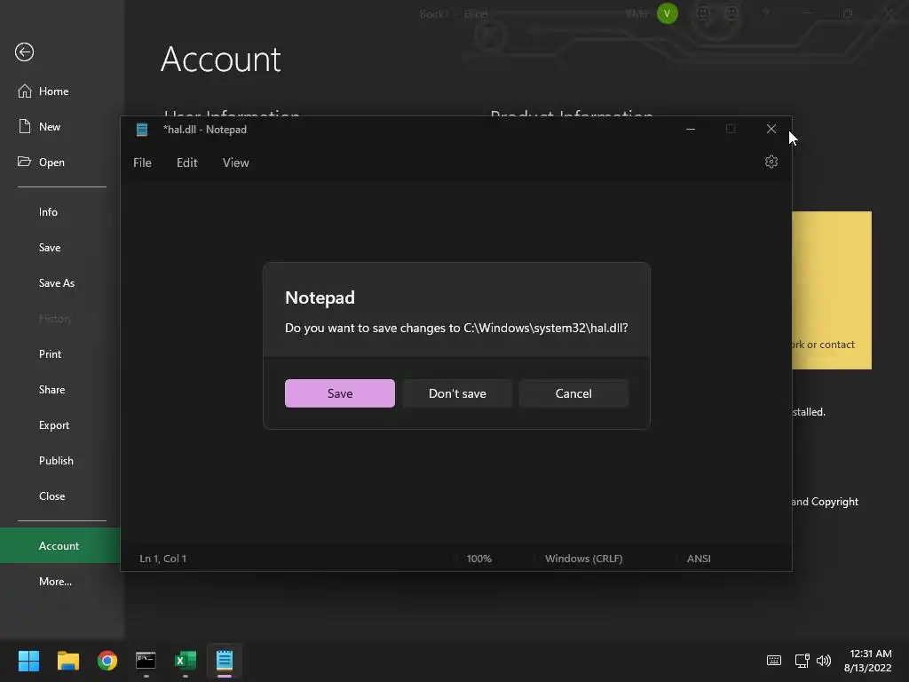
Task: Cancel the Notepad save prompt
Action: (x=573, y=393)
